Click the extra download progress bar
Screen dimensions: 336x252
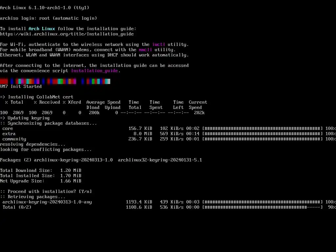[x=262, y=134]
